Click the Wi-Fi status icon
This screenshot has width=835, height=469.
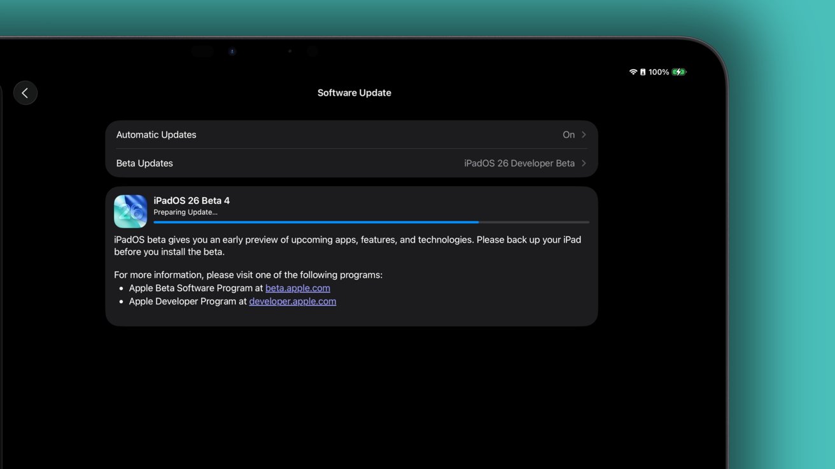coord(633,72)
